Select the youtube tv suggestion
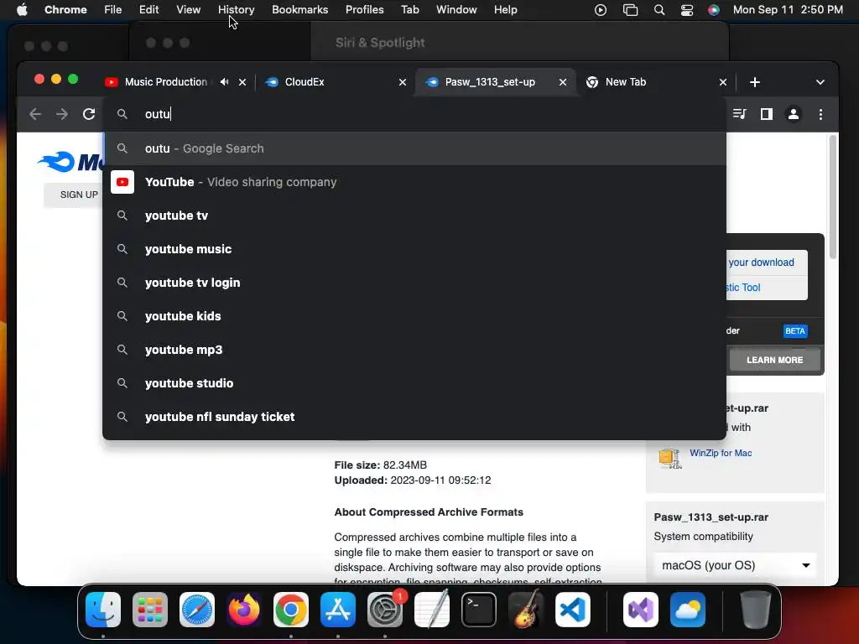The width and height of the screenshot is (859, 644). (414, 216)
